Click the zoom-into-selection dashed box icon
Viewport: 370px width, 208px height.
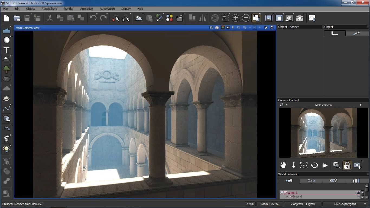[x=225, y=18]
